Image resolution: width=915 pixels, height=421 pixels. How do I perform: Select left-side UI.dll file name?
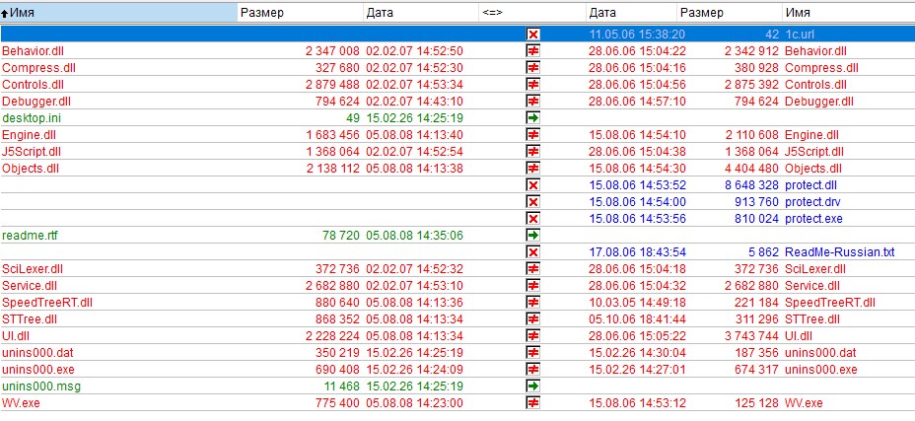coord(16,336)
